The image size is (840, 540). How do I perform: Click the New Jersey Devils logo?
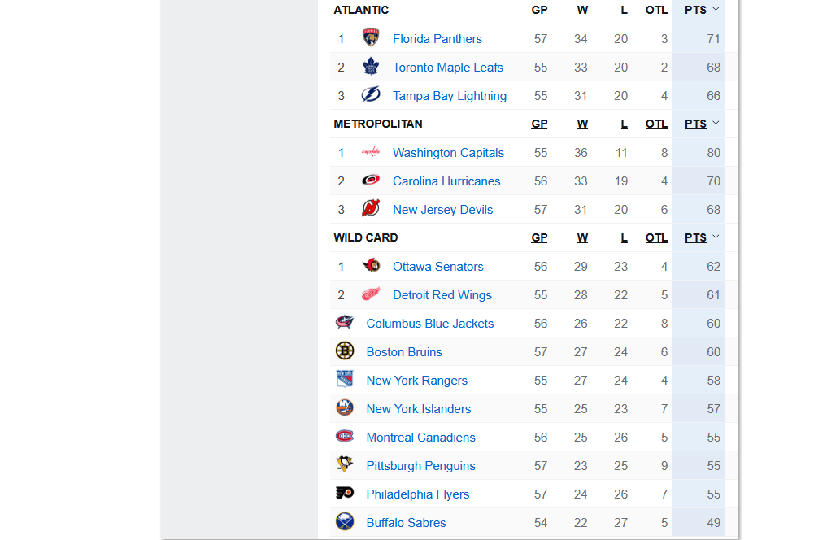[371, 208]
